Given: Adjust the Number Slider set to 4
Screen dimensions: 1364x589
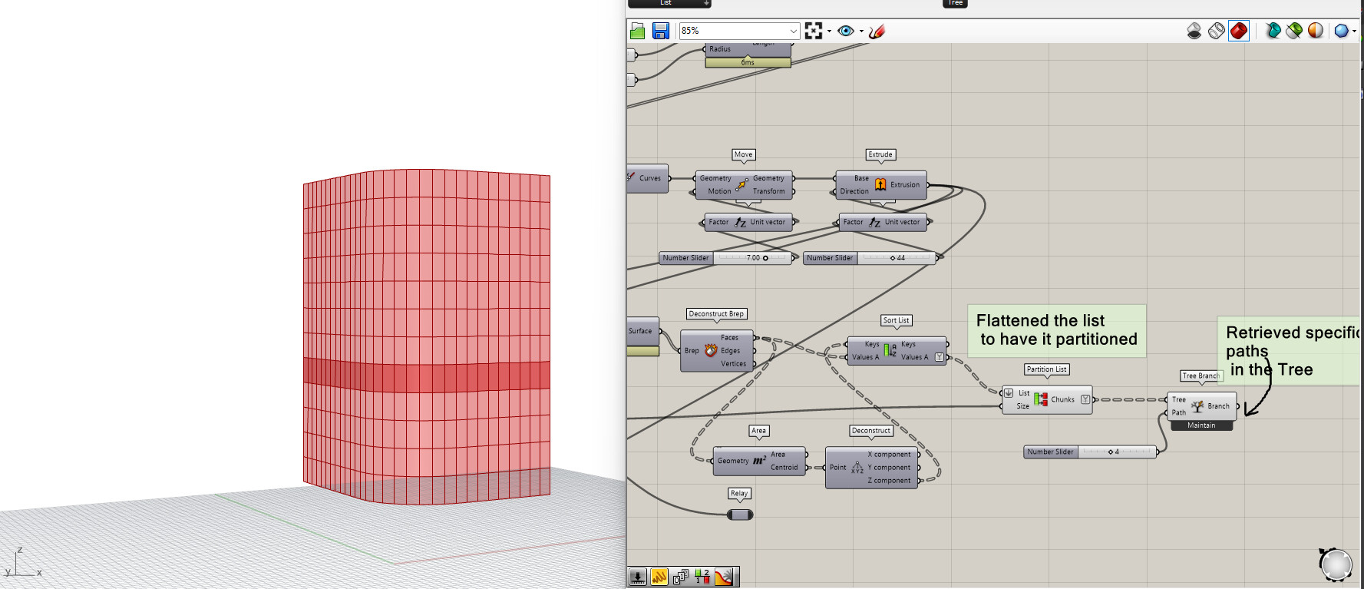Looking at the screenshot, I should (x=1090, y=452).
